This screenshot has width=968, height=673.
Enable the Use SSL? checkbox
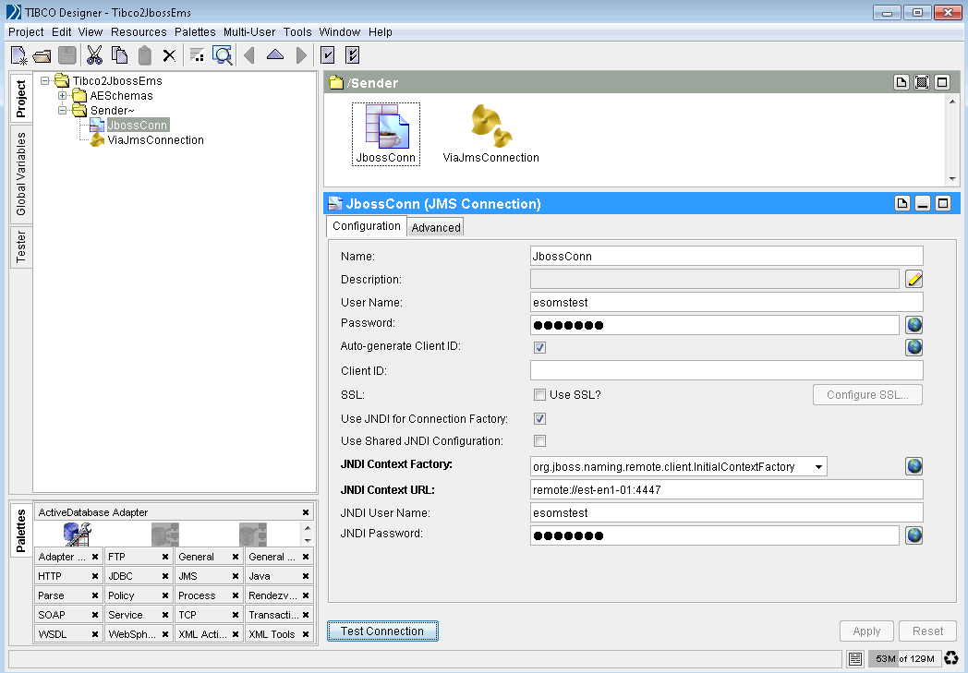pos(539,395)
